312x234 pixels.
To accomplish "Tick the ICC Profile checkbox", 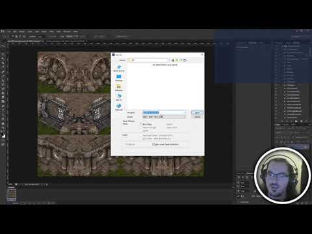I will click(141, 138).
